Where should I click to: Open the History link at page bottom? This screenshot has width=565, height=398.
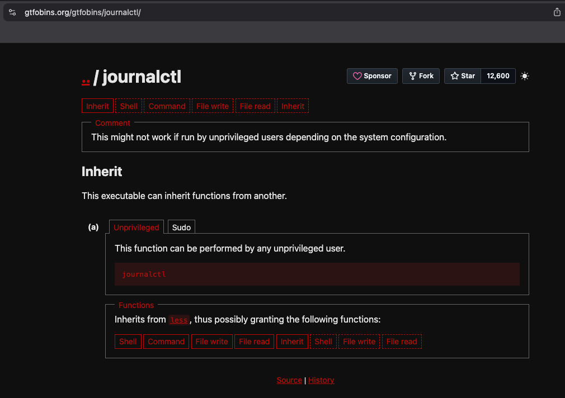pos(321,380)
